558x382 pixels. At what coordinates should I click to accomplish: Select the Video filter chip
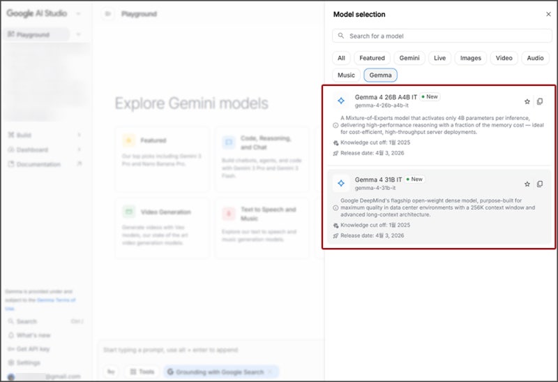504,58
